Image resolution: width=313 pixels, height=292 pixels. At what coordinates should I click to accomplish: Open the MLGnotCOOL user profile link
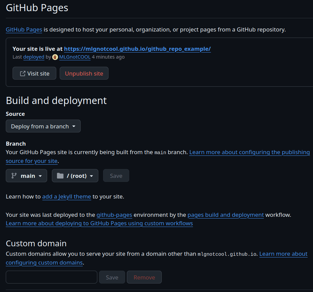coord(75,57)
